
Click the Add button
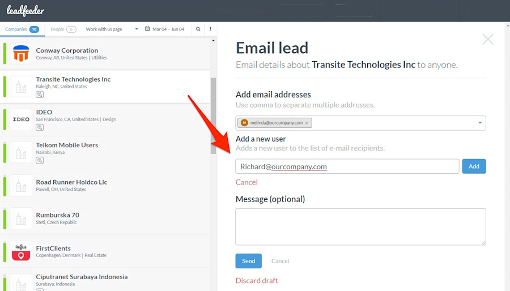pos(474,166)
